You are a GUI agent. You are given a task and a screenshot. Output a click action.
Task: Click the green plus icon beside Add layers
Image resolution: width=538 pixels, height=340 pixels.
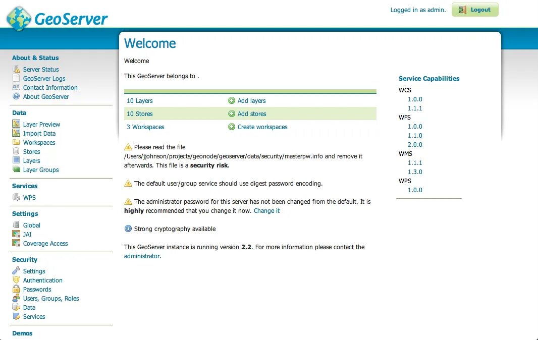(232, 100)
